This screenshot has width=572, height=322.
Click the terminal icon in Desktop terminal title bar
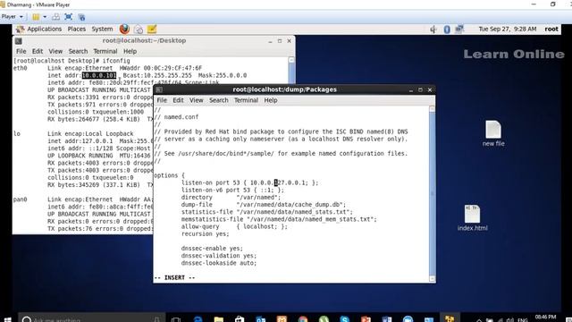coord(18,41)
